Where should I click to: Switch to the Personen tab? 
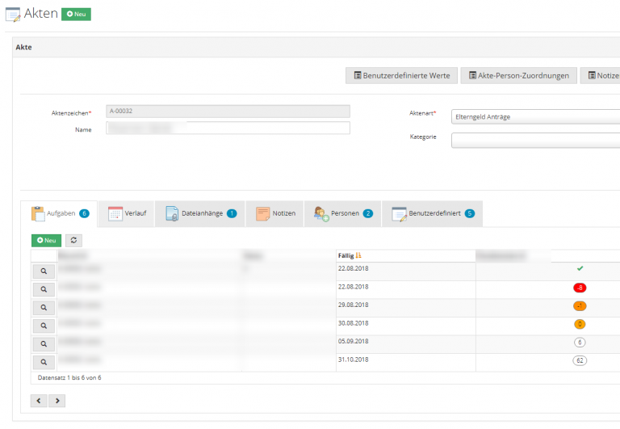(343, 214)
